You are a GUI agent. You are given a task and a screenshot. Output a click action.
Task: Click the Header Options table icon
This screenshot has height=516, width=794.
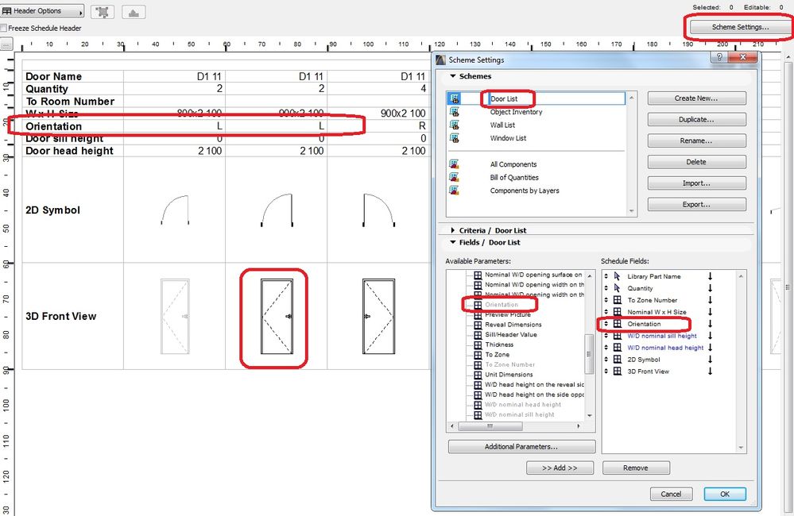[8, 11]
